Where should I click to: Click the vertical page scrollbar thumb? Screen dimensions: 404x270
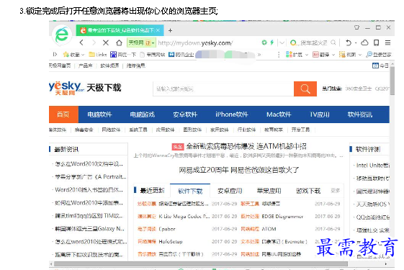click(392, 81)
